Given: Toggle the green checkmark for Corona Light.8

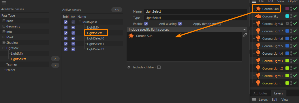Looking at the screenshot, I should coord(295,24).
